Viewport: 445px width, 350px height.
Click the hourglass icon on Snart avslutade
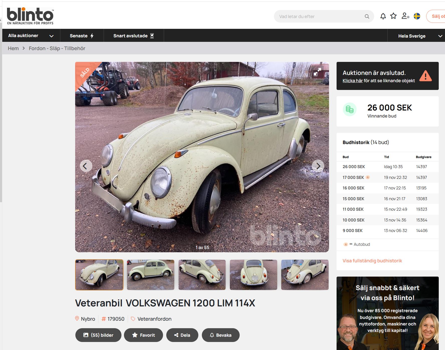[152, 36]
